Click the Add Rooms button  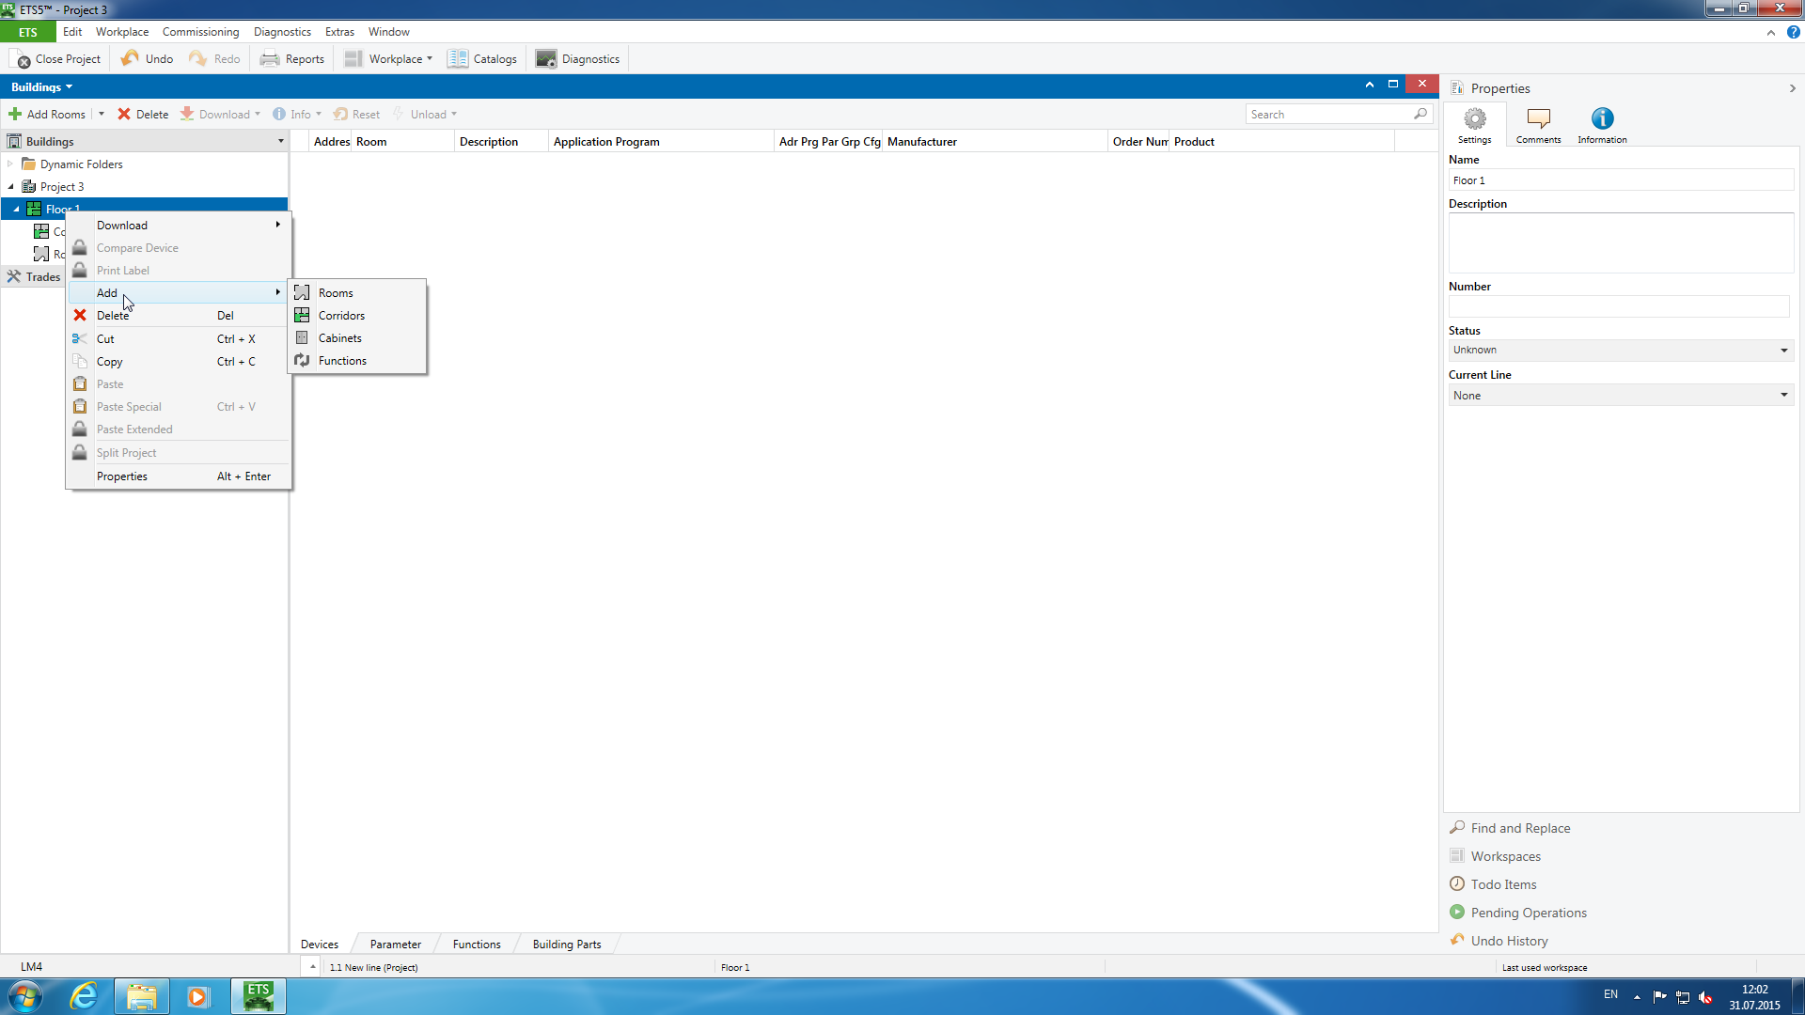point(47,114)
